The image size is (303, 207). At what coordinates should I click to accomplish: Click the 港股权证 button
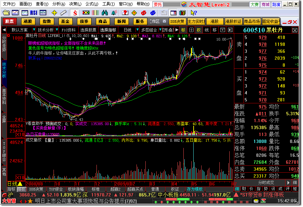pos(233,21)
